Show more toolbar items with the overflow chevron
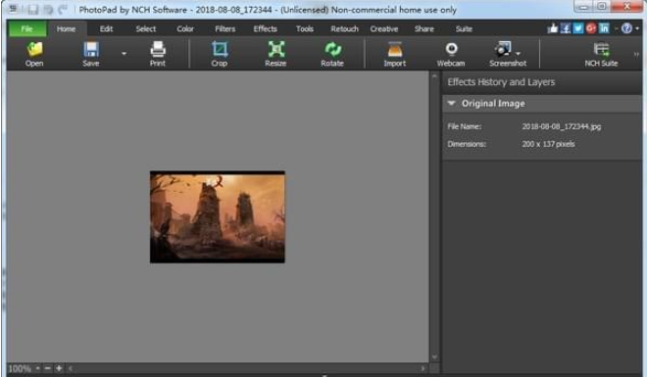Viewport: 647px width, 377px height. pyautogui.click(x=636, y=54)
